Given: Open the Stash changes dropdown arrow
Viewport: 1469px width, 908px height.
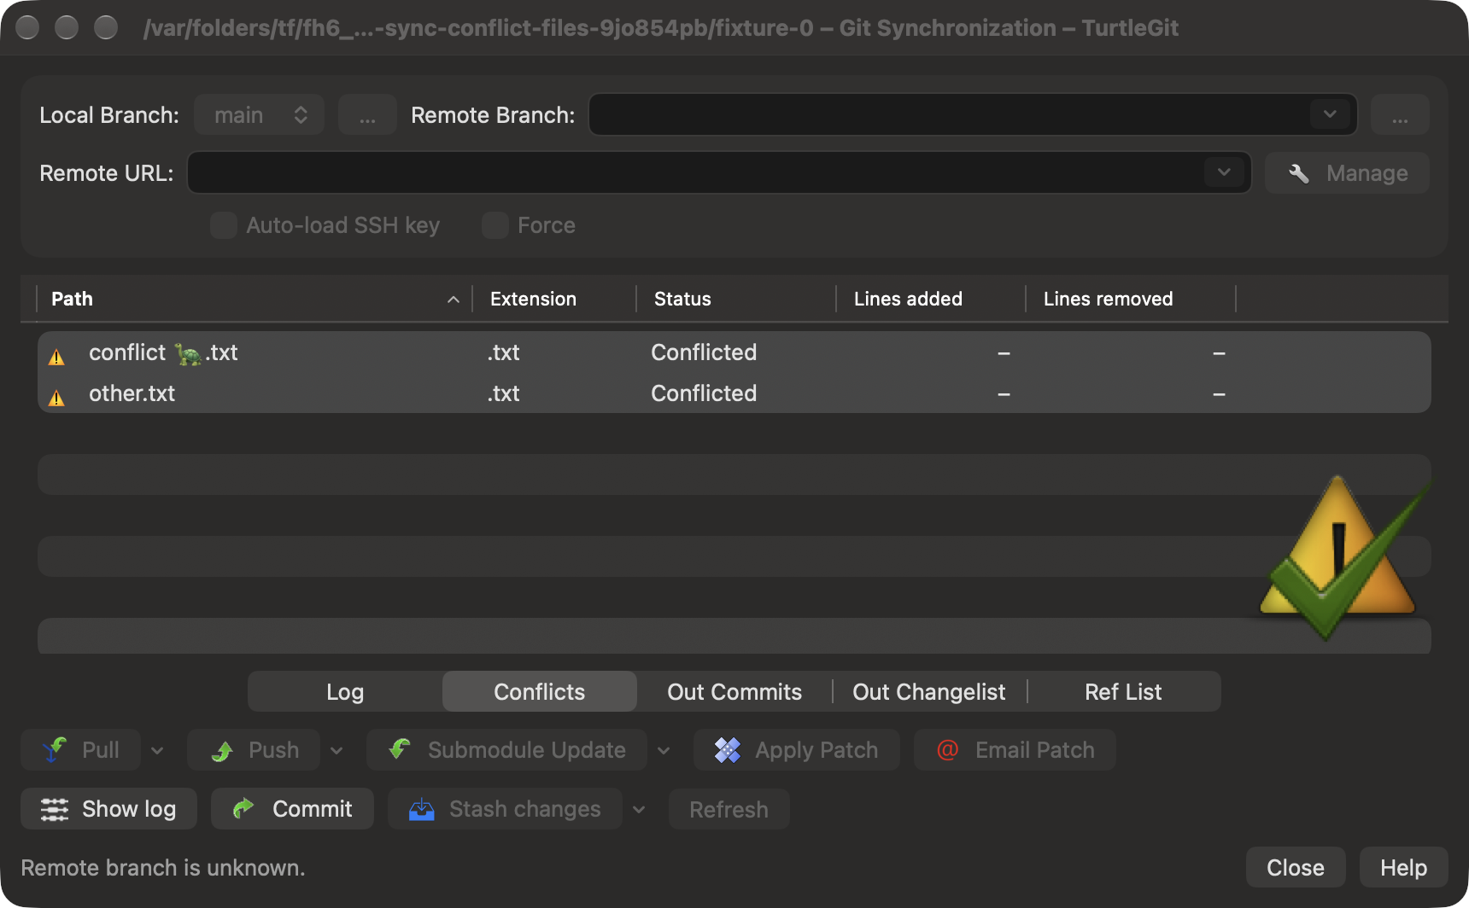Looking at the screenshot, I should point(639,809).
